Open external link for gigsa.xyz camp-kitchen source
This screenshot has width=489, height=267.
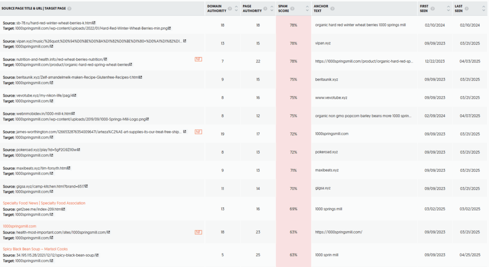tap(86, 186)
